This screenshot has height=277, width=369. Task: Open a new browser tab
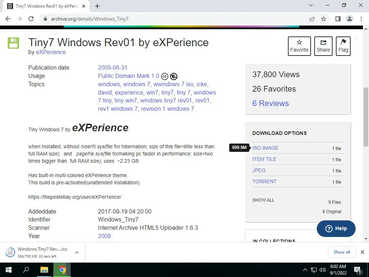[97, 6]
